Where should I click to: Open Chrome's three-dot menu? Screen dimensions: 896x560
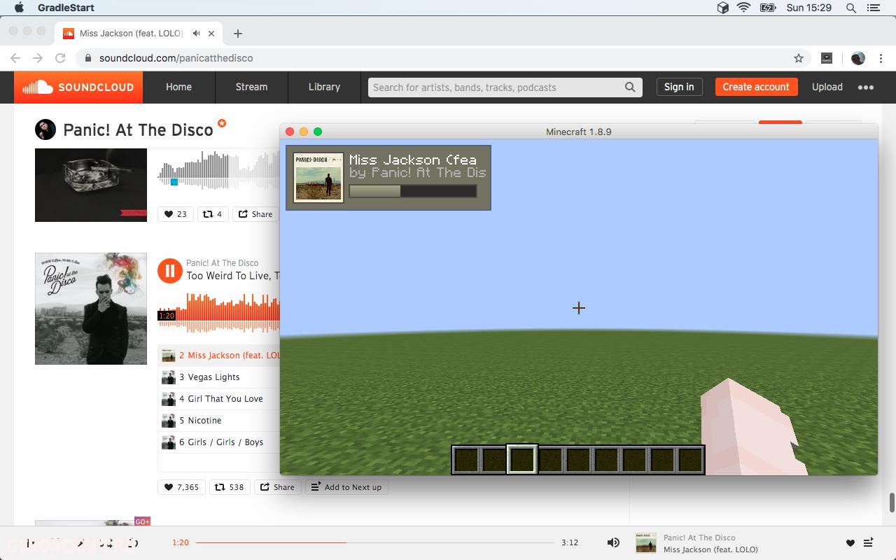(x=882, y=58)
